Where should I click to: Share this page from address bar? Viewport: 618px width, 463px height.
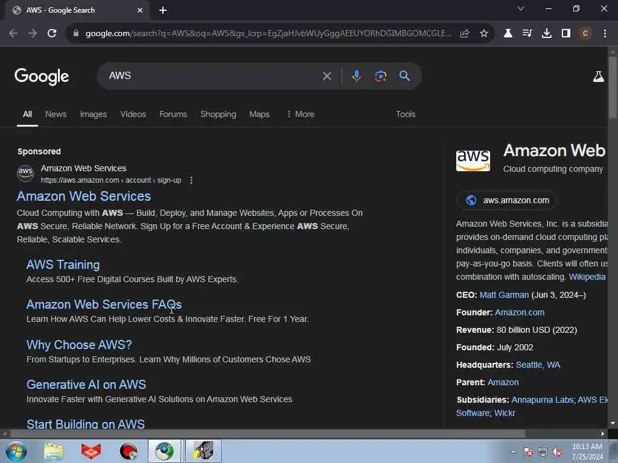465,34
